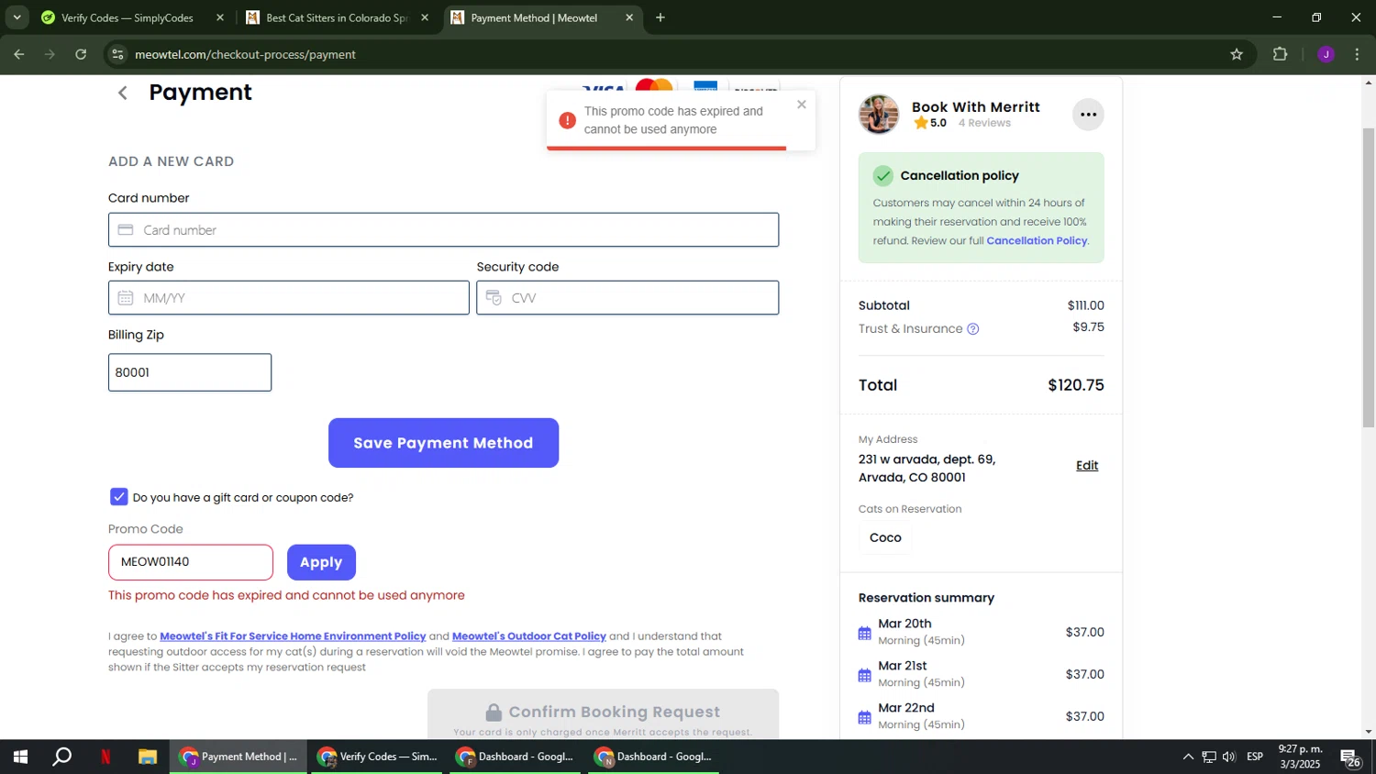Image resolution: width=1376 pixels, height=774 pixels.
Task: Switch to Best Cat Sitters in Colorado tab
Action: click(337, 17)
